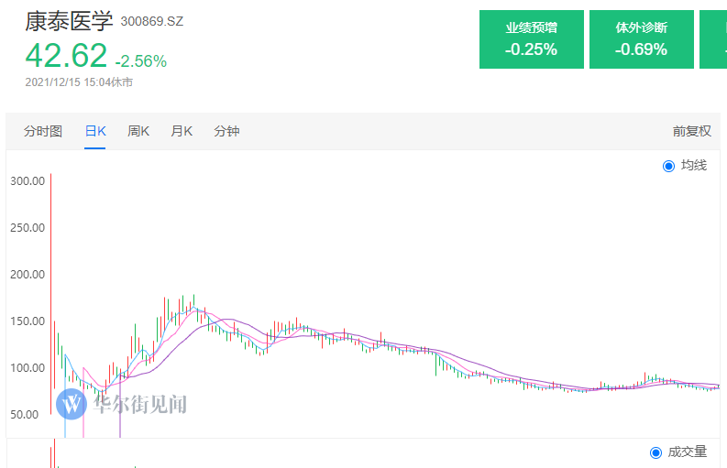Switch to the 分时图 tab
Screen dimensions: 727x468
click(x=43, y=131)
